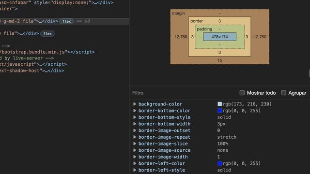
Task: Select the second fila div element row
Action: (x=64, y=33)
